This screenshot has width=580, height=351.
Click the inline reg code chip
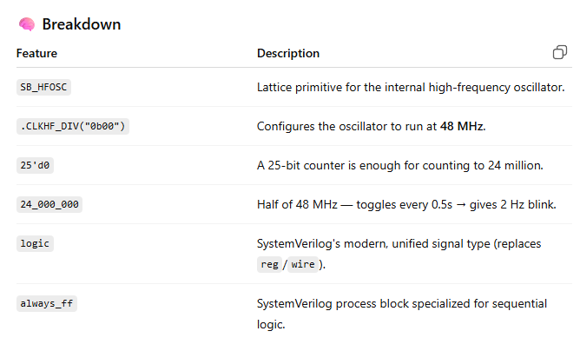(269, 264)
